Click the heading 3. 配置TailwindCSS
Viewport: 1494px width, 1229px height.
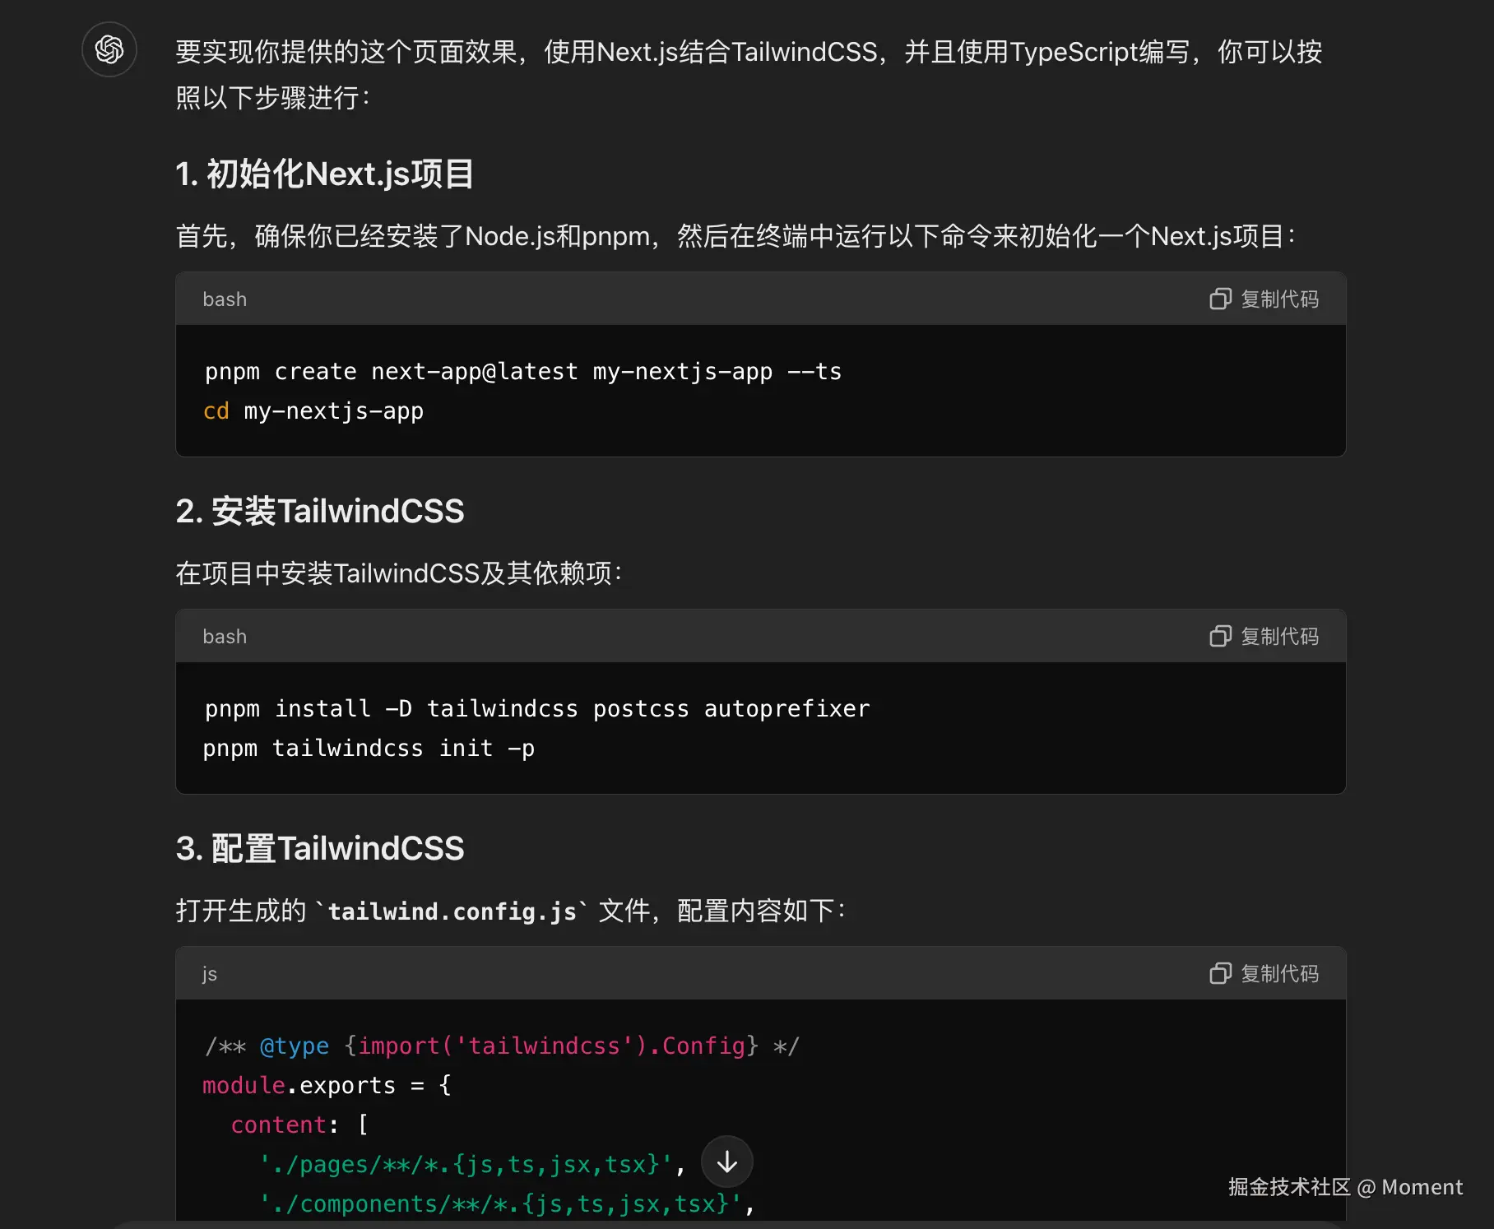tap(320, 848)
